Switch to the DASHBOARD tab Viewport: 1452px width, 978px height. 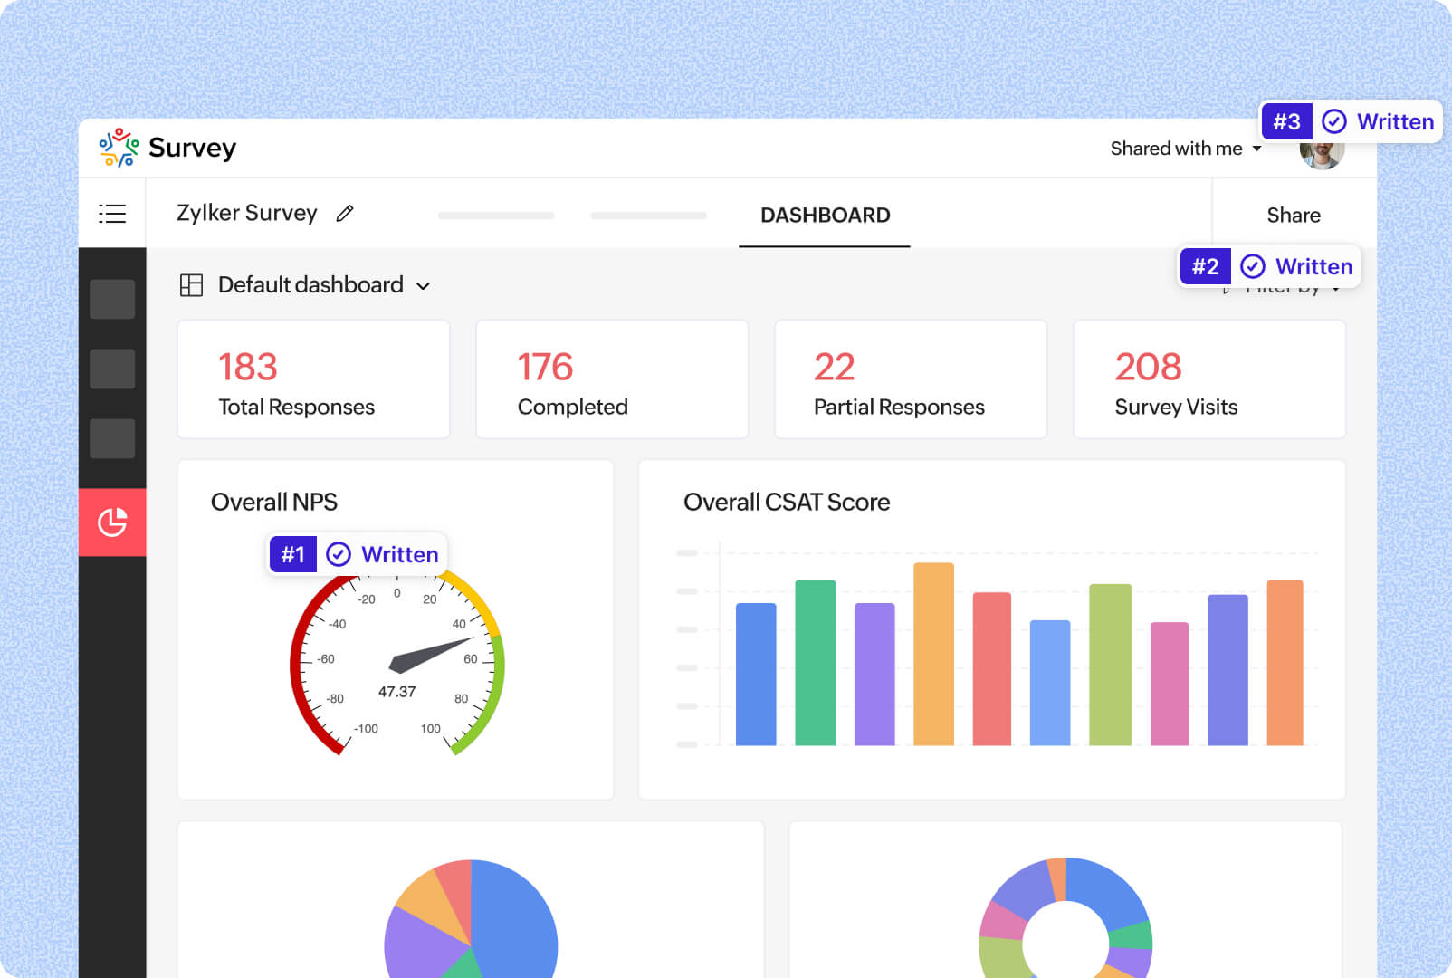[824, 215]
